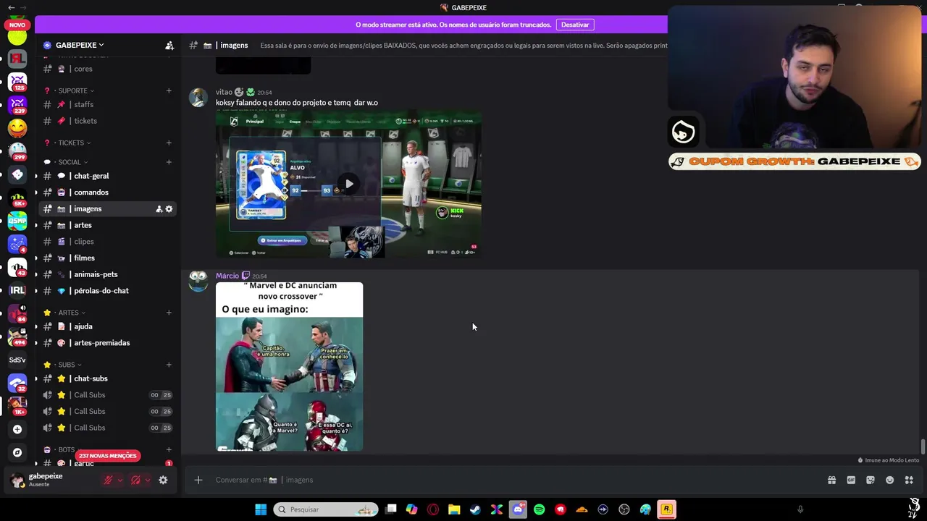
Task: Open the comandos channel
Action: click(109, 192)
